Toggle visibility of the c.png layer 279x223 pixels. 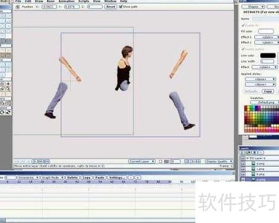click(242, 169)
